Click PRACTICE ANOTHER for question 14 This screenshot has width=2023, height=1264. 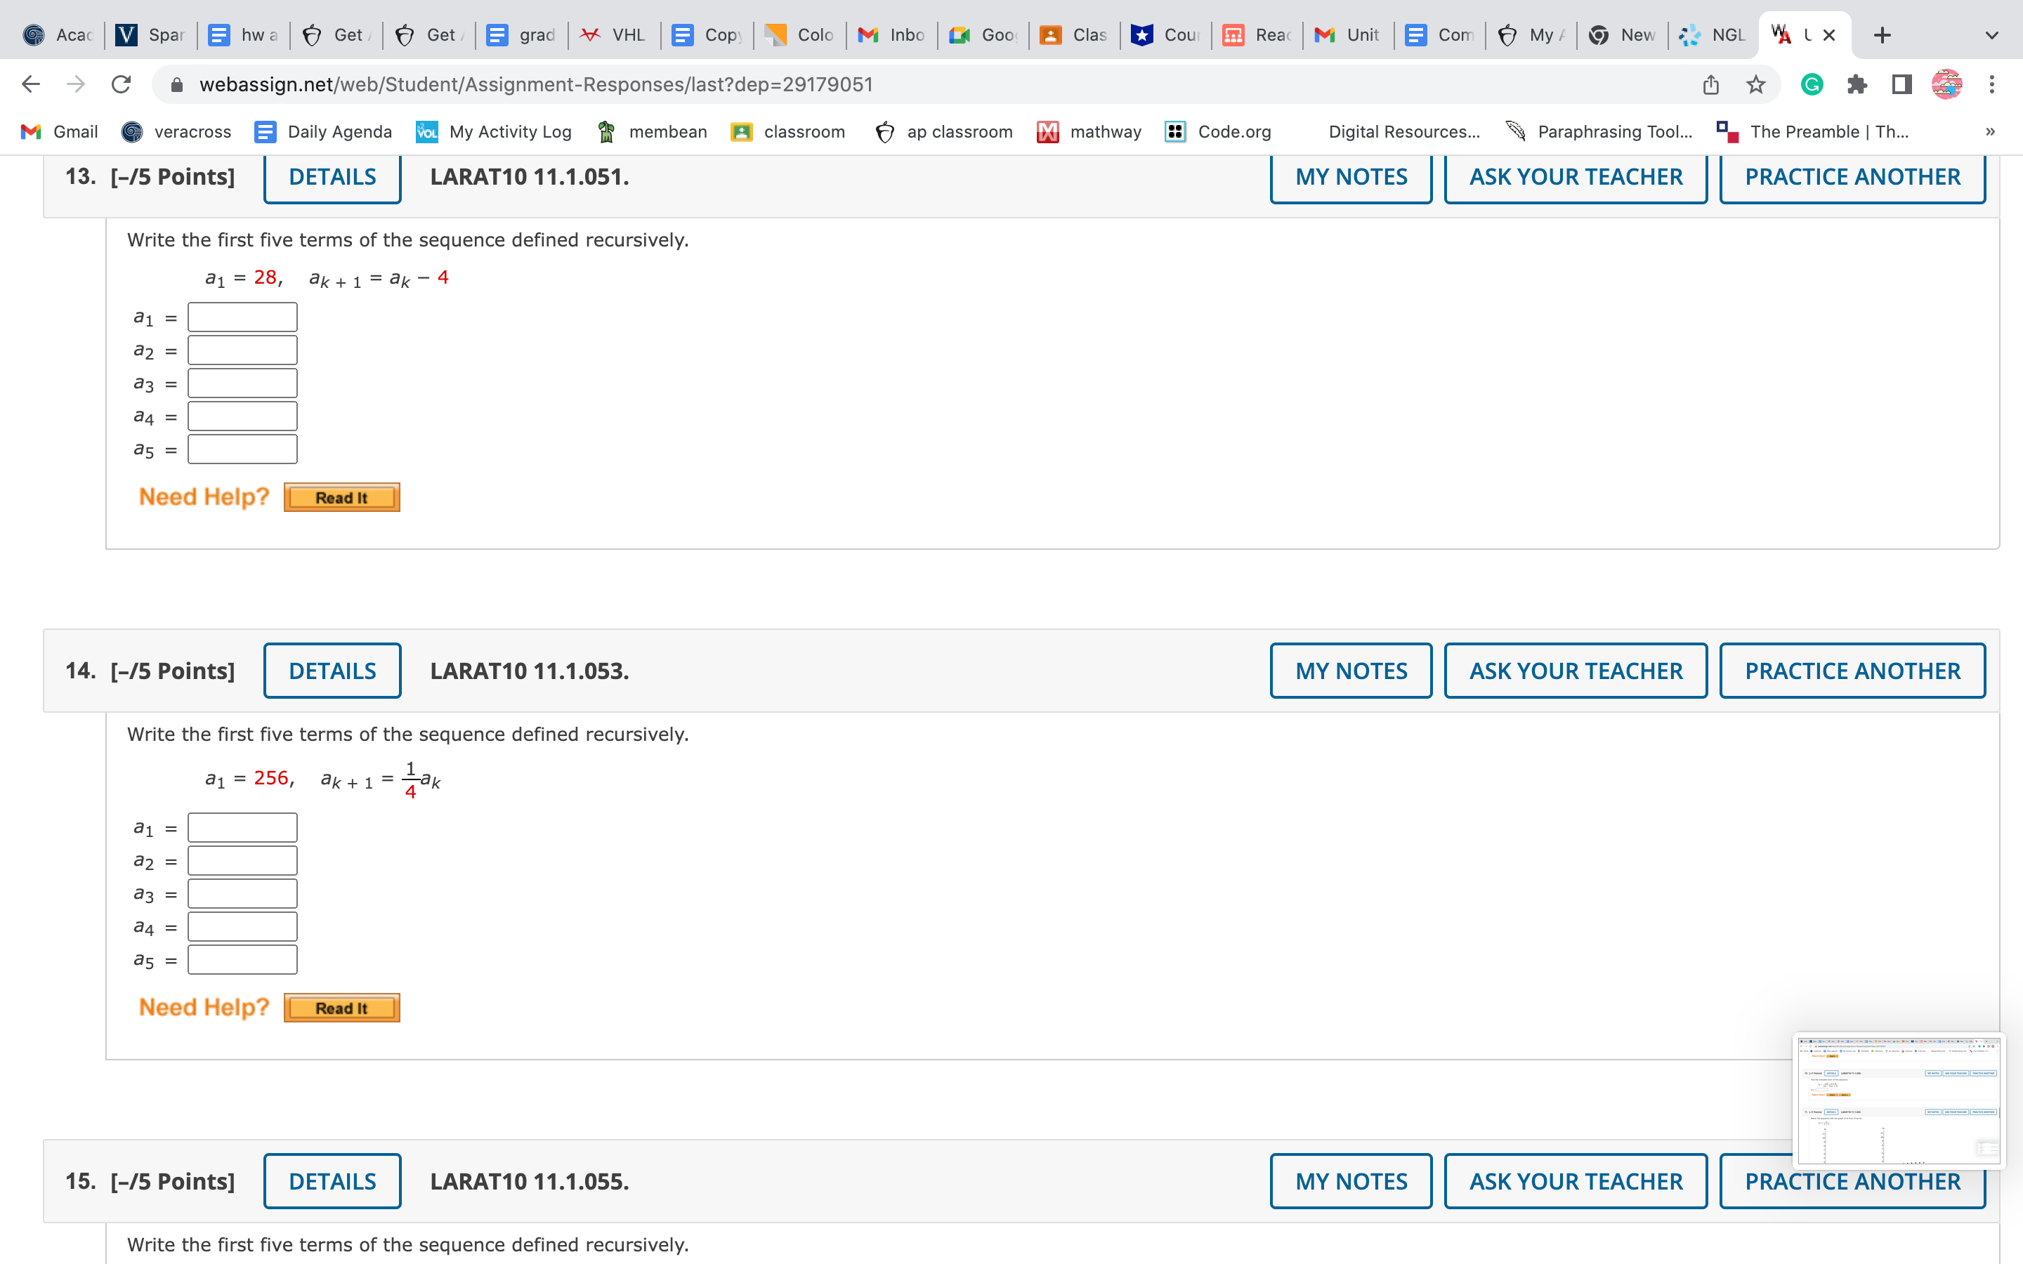[1852, 671]
